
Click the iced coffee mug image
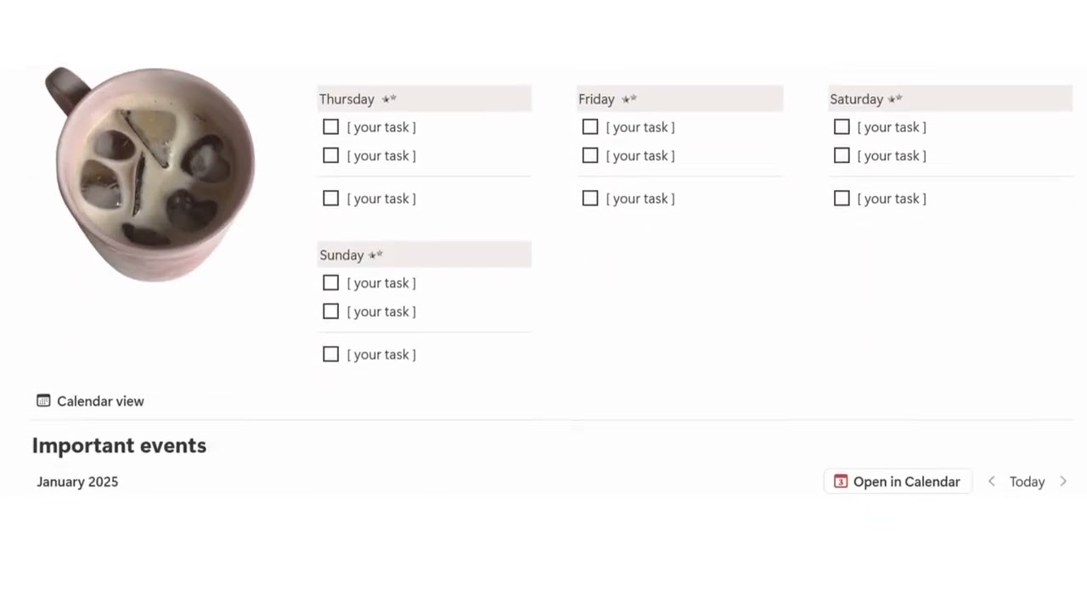(153, 174)
